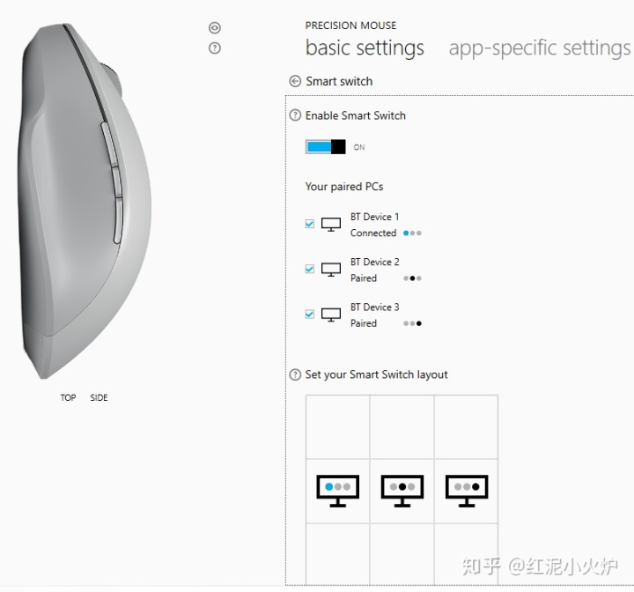The height and width of the screenshot is (592, 634).
Task: Uncheck the BT Device 3 checkbox
Action: (x=310, y=314)
